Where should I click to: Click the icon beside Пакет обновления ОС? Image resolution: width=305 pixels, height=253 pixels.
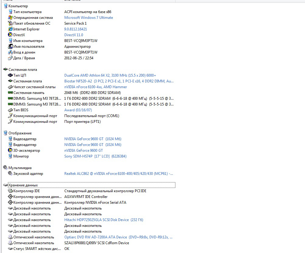[10, 23]
